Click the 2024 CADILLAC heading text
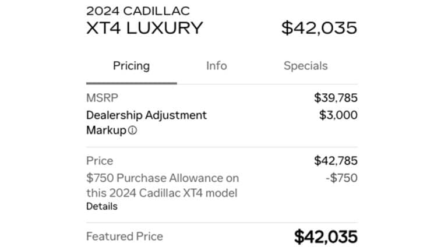 pyautogui.click(x=138, y=11)
